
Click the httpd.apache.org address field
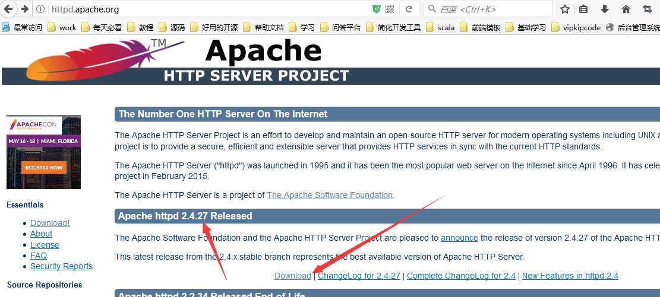209,9
